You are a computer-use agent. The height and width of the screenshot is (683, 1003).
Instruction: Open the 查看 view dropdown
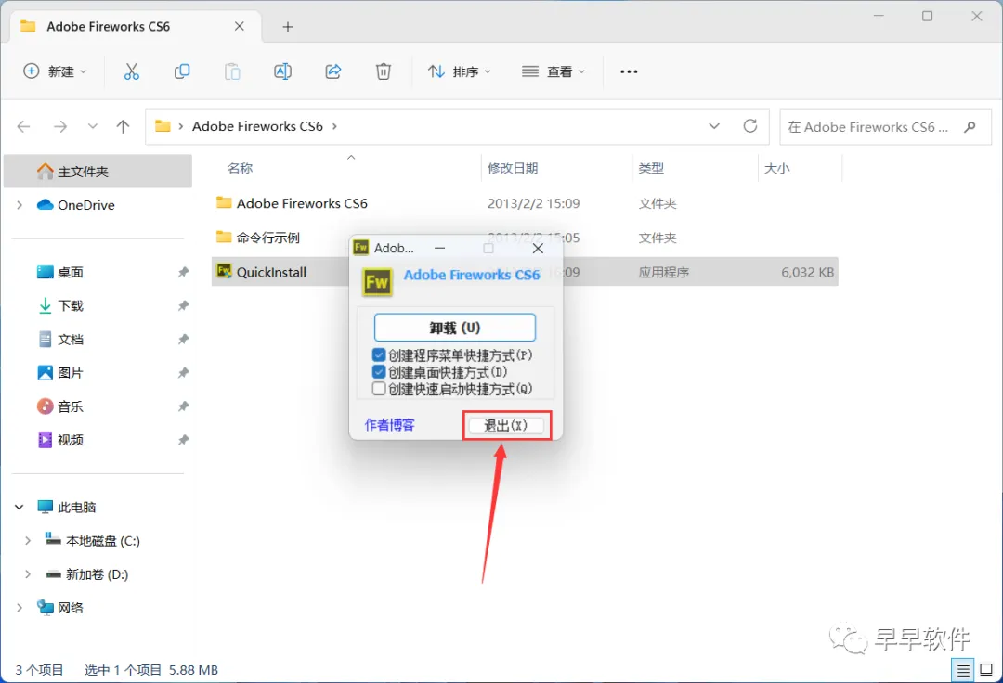(554, 71)
